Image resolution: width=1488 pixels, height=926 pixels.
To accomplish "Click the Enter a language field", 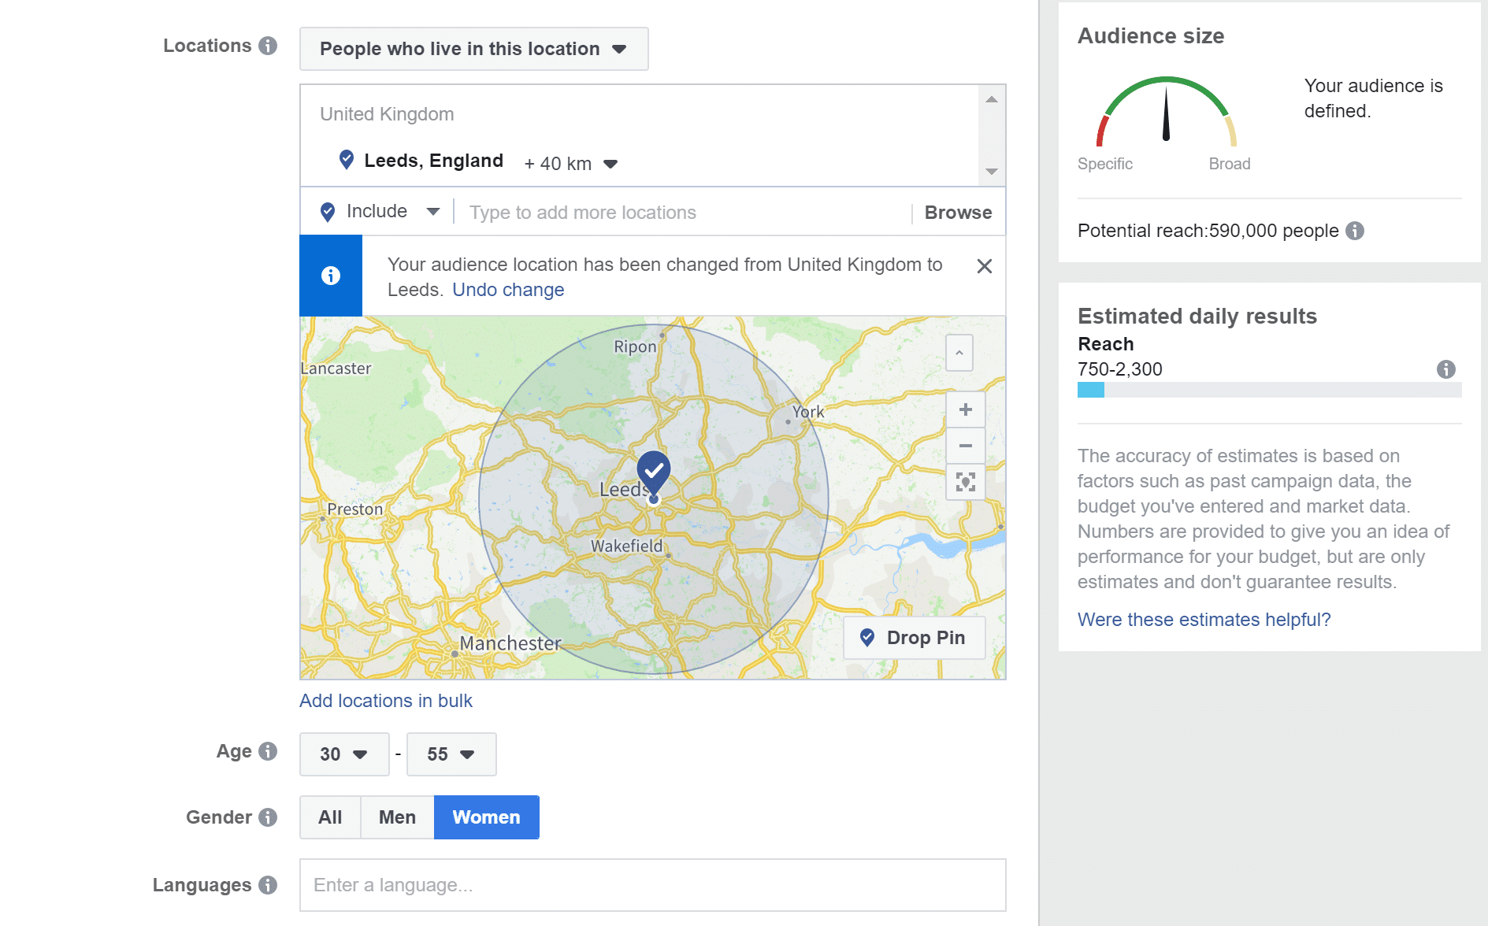I will click(653, 885).
